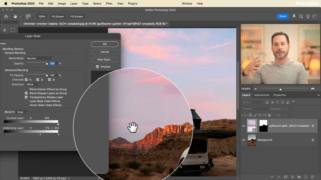This screenshot has height=180, width=321.
Task: Click the New Style button
Action: [105, 59]
